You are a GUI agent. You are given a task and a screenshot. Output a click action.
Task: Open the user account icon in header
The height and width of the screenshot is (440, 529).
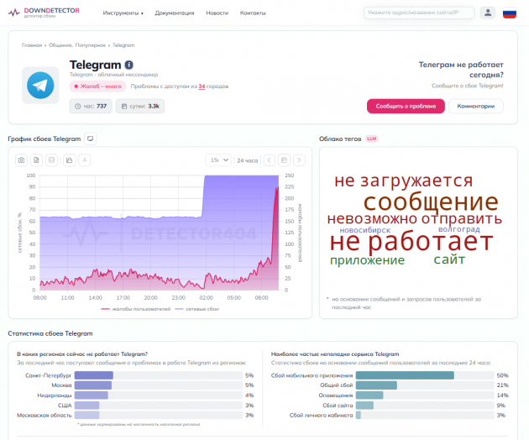click(x=488, y=13)
